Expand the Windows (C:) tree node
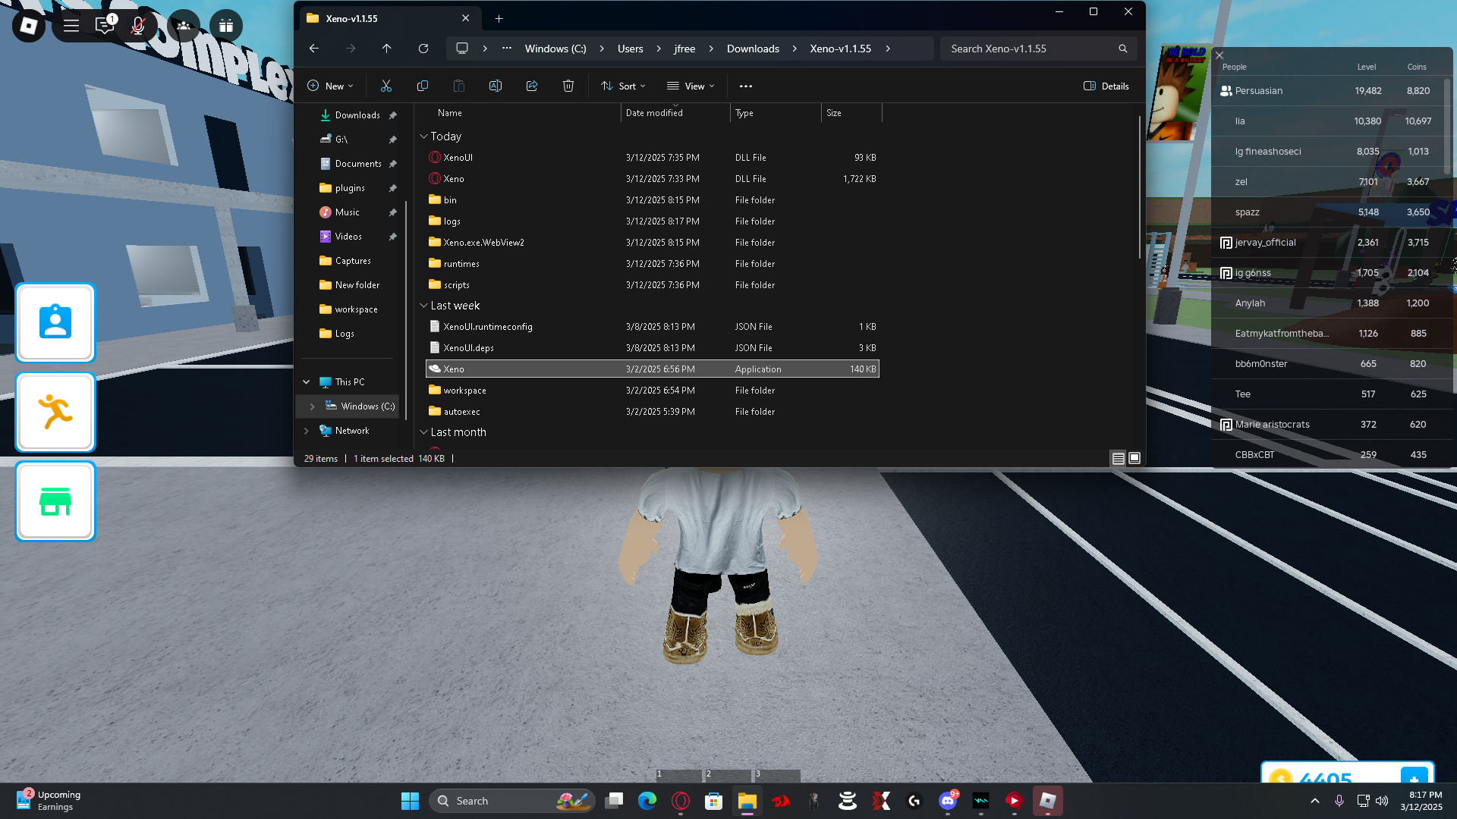The width and height of the screenshot is (1457, 819). pyautogui.click(x=312, y=406)
